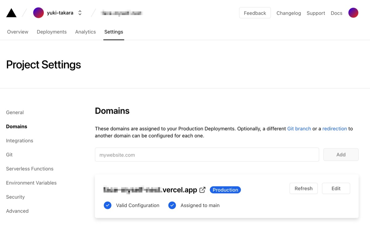
Task: Click the Vercel triangle logo
Action: (x=11, y=13)
